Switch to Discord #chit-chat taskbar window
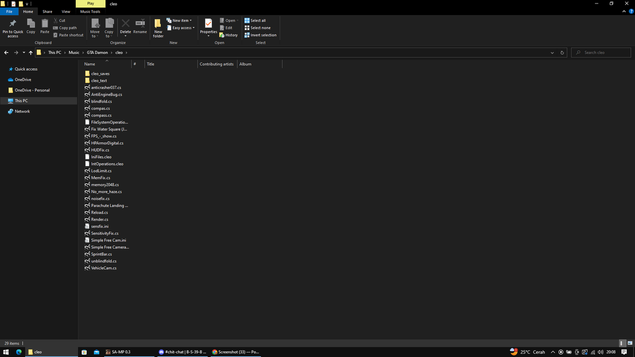Viewport: 635px width, 357px height. pyautogui.click(x=182, y=352)
